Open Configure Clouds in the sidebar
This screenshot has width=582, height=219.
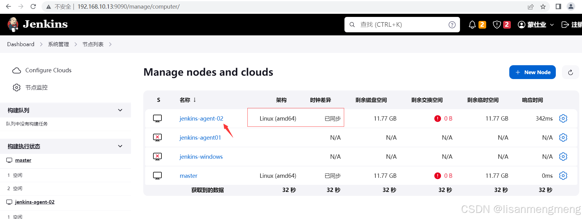[48, 70]
